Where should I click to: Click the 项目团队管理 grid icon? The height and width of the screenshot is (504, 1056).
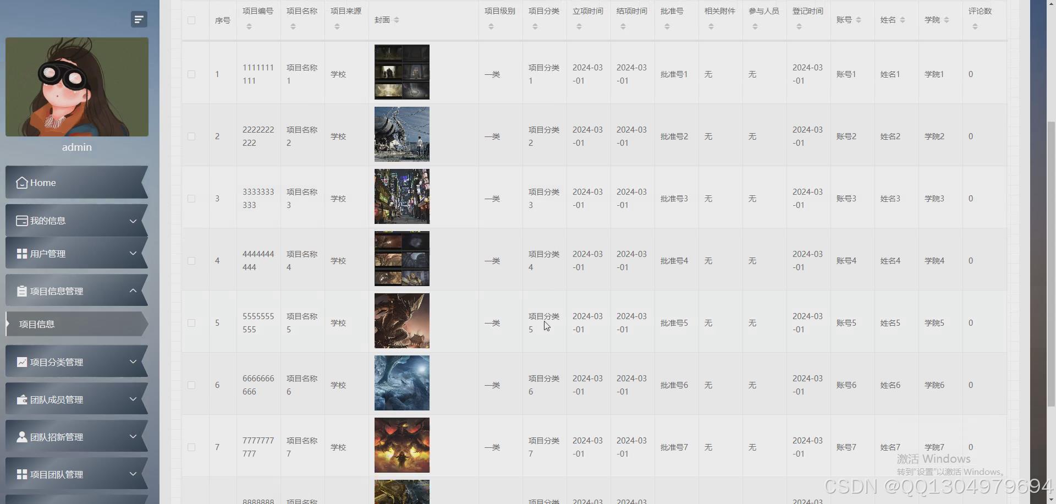click(x=22, y=474)
